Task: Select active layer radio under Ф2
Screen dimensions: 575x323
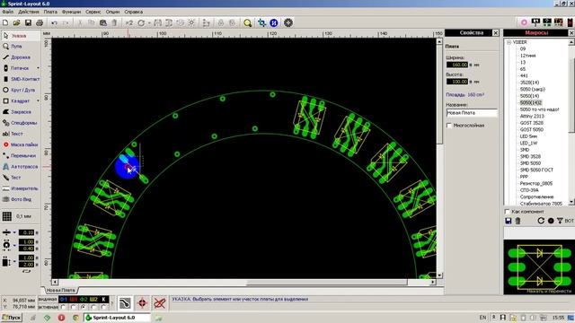Action: (84, 307)
